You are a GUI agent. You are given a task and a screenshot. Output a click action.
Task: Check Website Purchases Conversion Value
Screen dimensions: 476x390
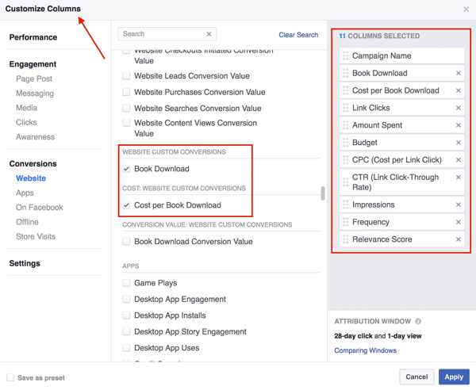point(126,92)
